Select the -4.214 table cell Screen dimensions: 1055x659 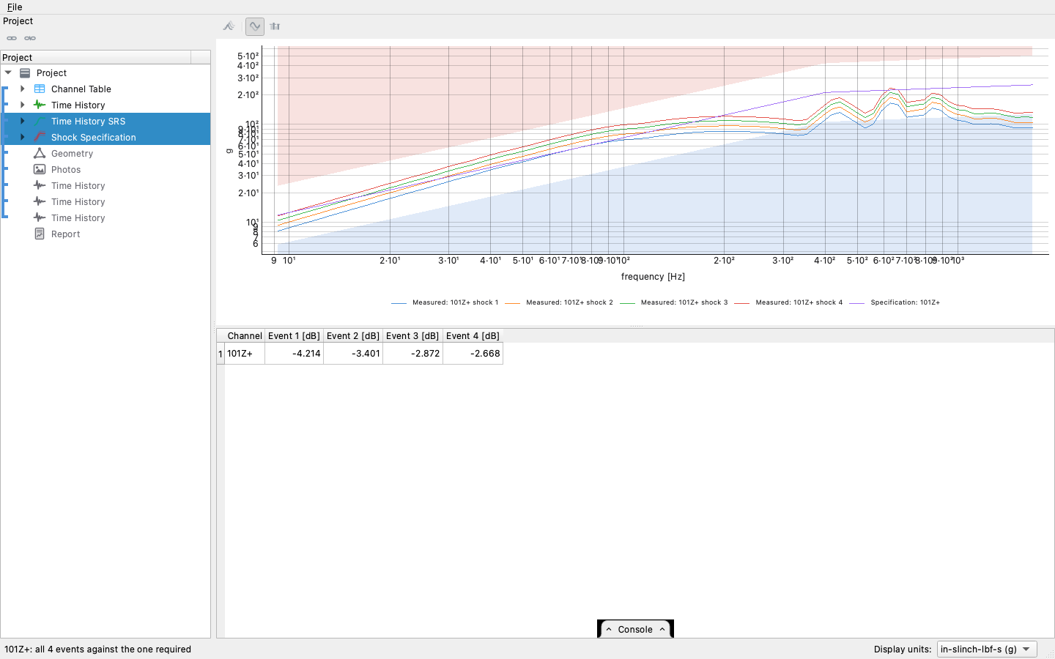(294, 354)
